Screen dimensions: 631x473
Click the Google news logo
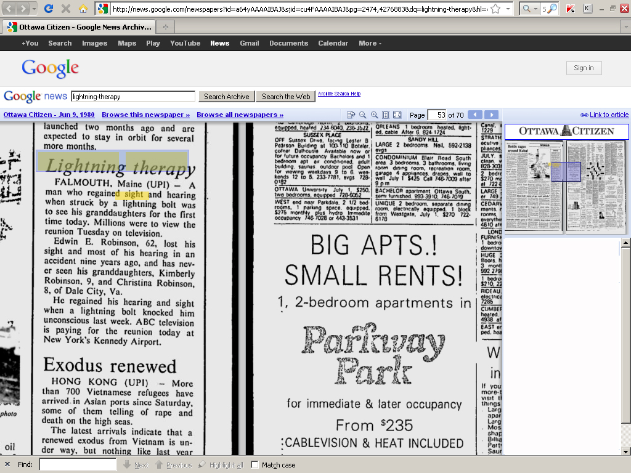point(35,96)
